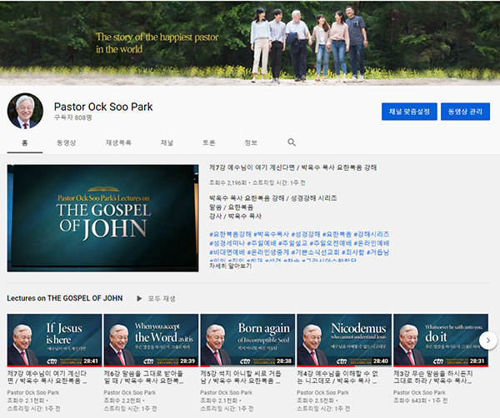
Task: Open 'When you accept the Word' thumbnail
Action: pyautogui.click(x=151, y=340)
